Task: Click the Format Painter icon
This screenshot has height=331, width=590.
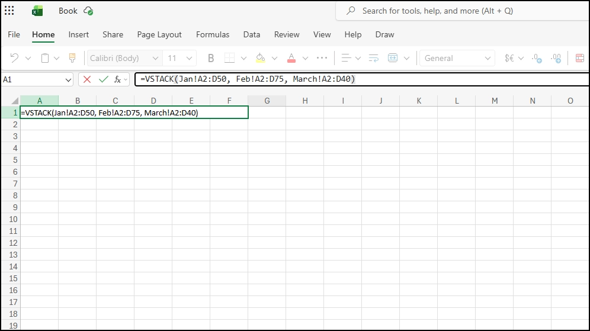Action: tap(72, 58)
